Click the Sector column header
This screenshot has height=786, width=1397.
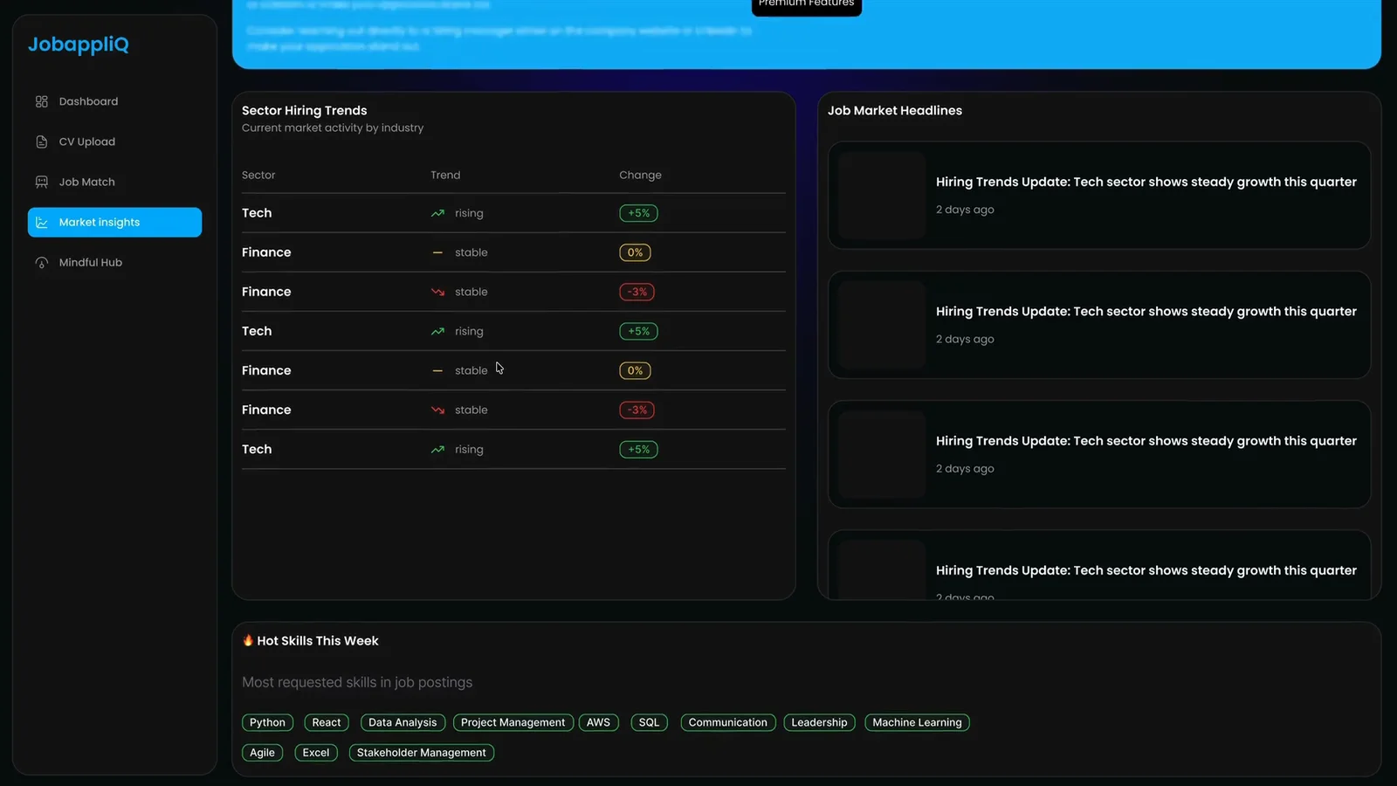[x=258, y=175]
